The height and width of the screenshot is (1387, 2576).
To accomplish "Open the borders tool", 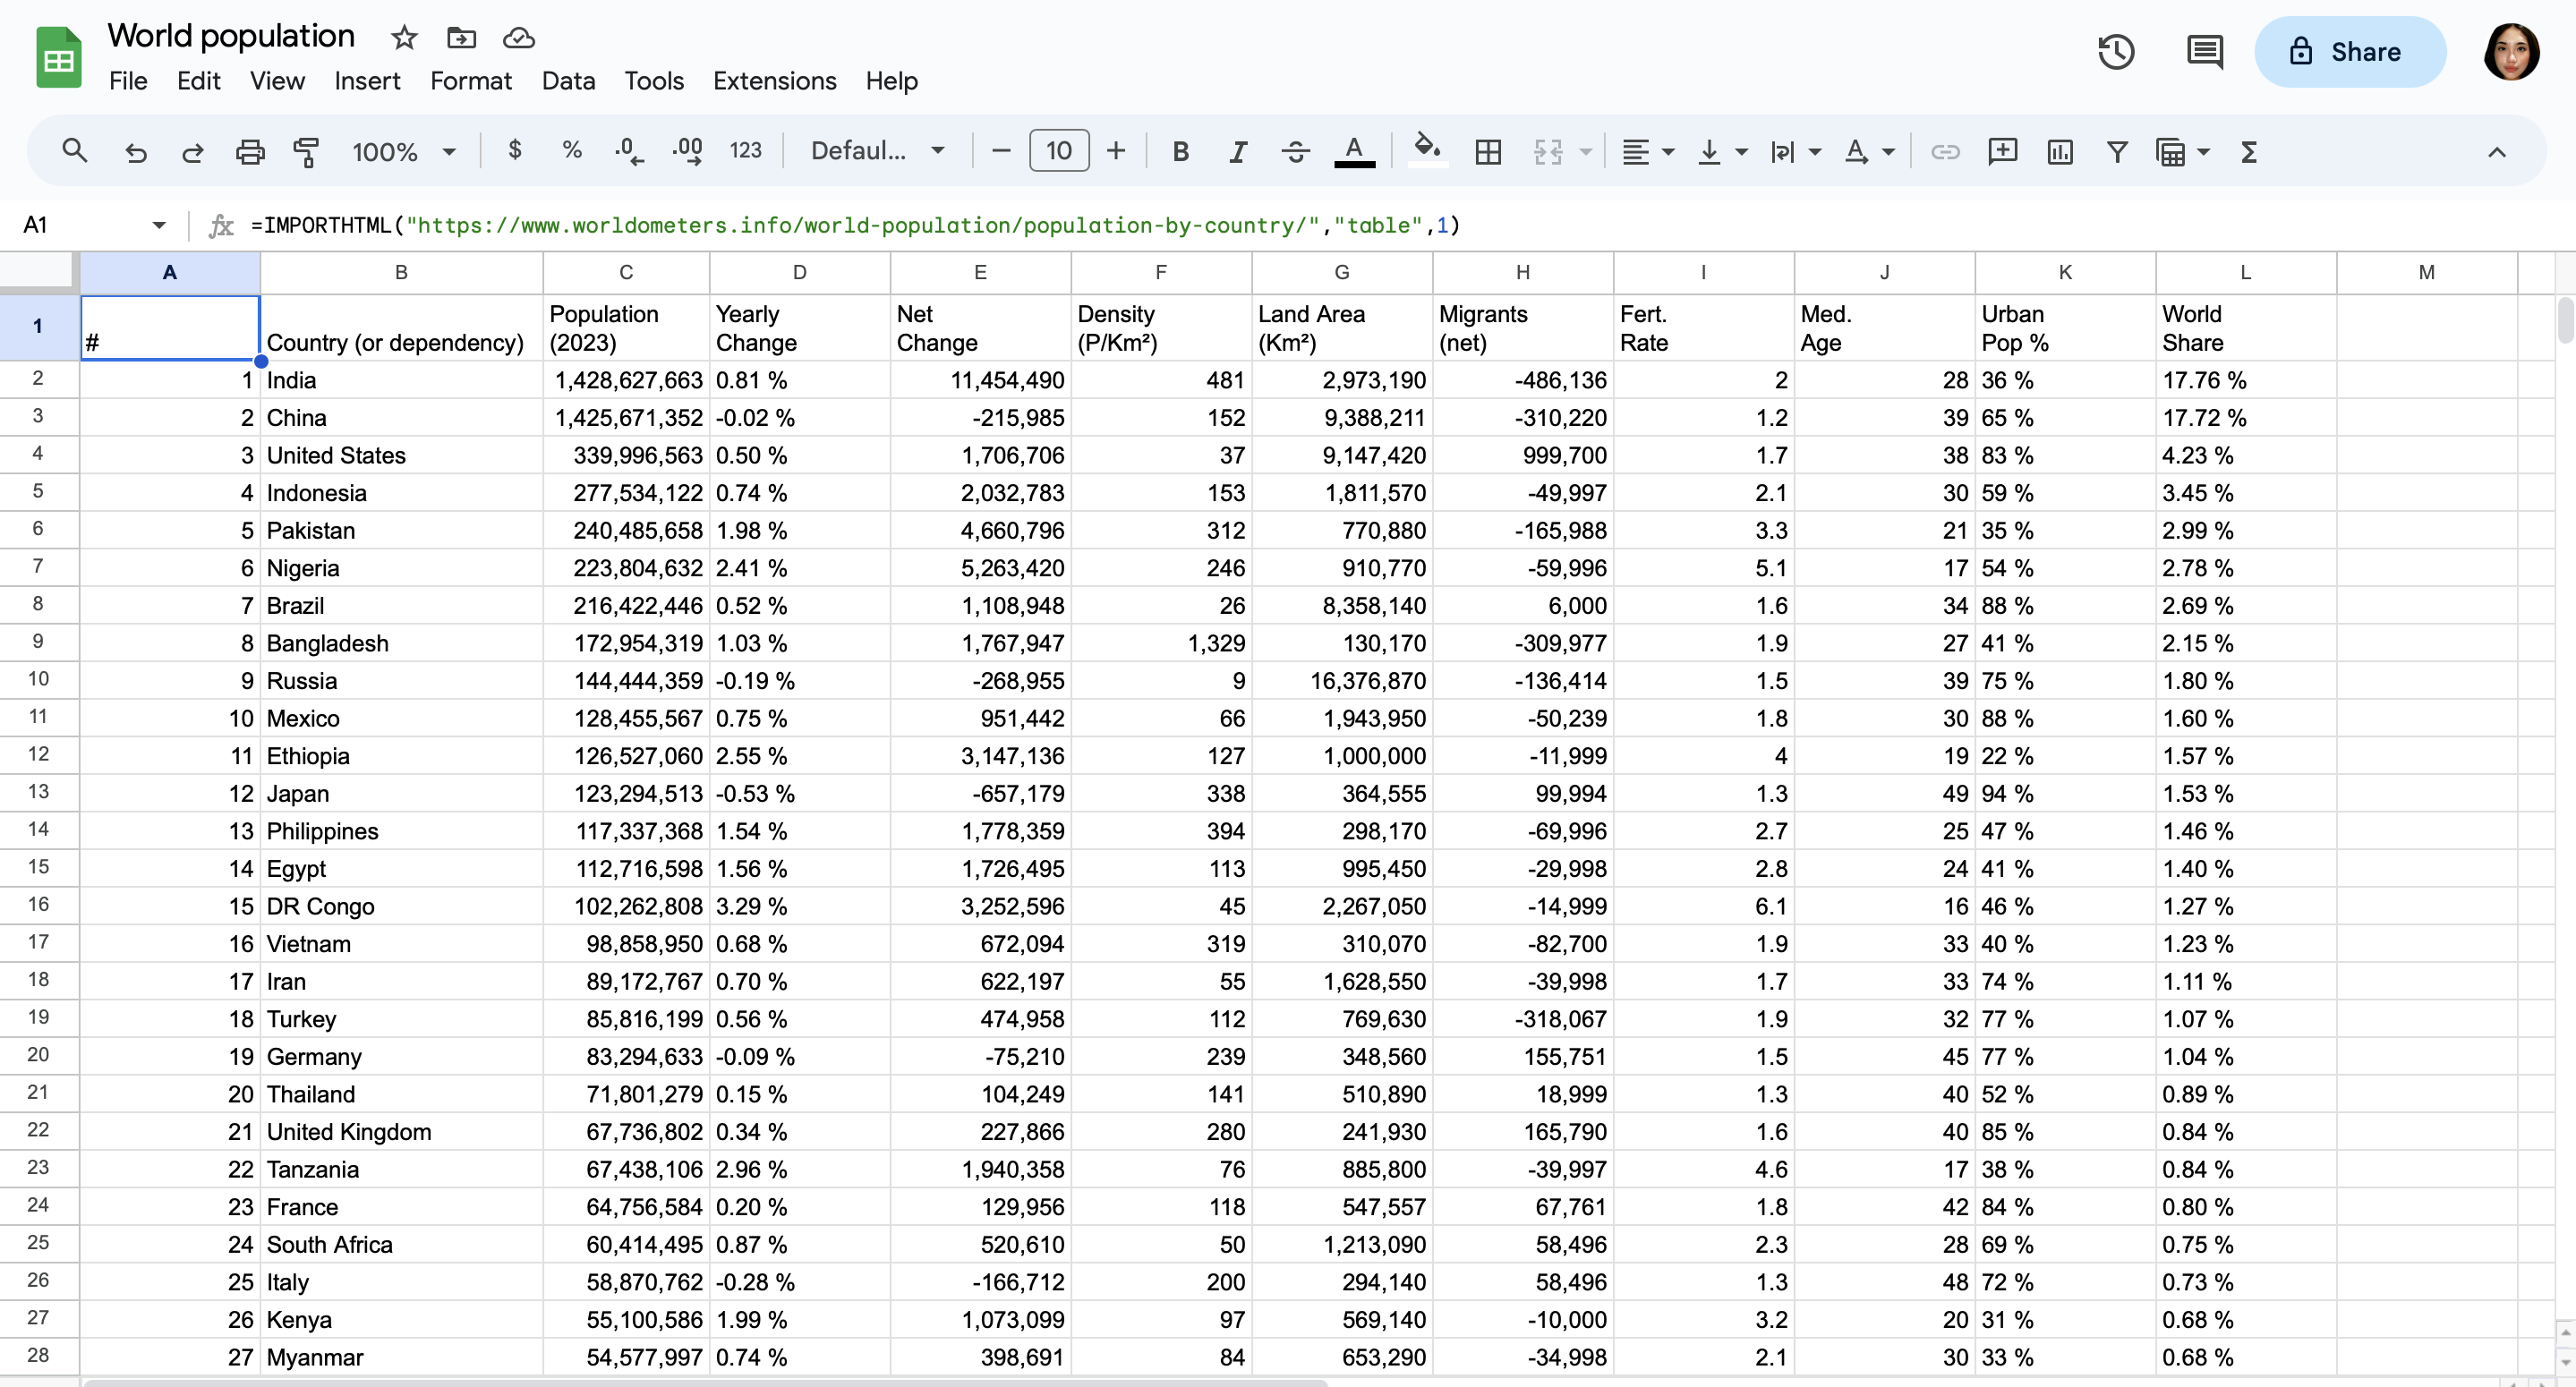I will point(1487,151).
